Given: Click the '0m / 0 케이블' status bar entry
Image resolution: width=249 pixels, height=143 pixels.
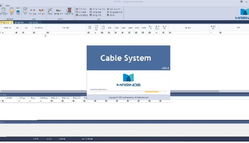Looking at the screenshot, I should click(87, 139).
